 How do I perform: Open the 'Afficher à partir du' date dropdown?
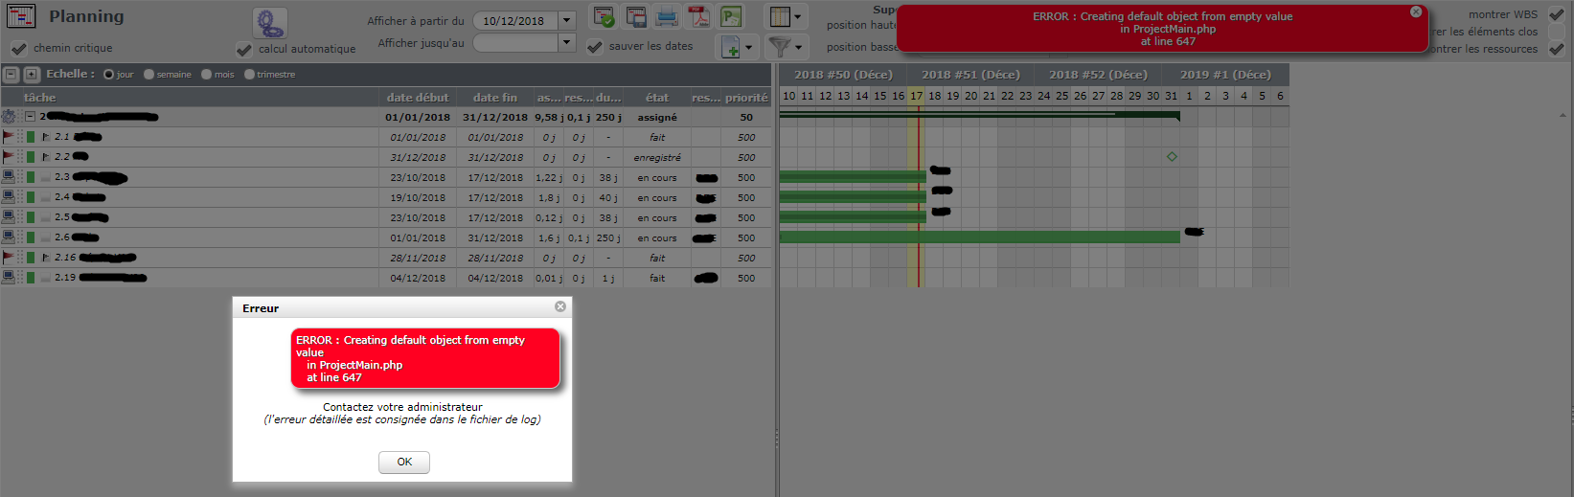[x=566, y=20]
